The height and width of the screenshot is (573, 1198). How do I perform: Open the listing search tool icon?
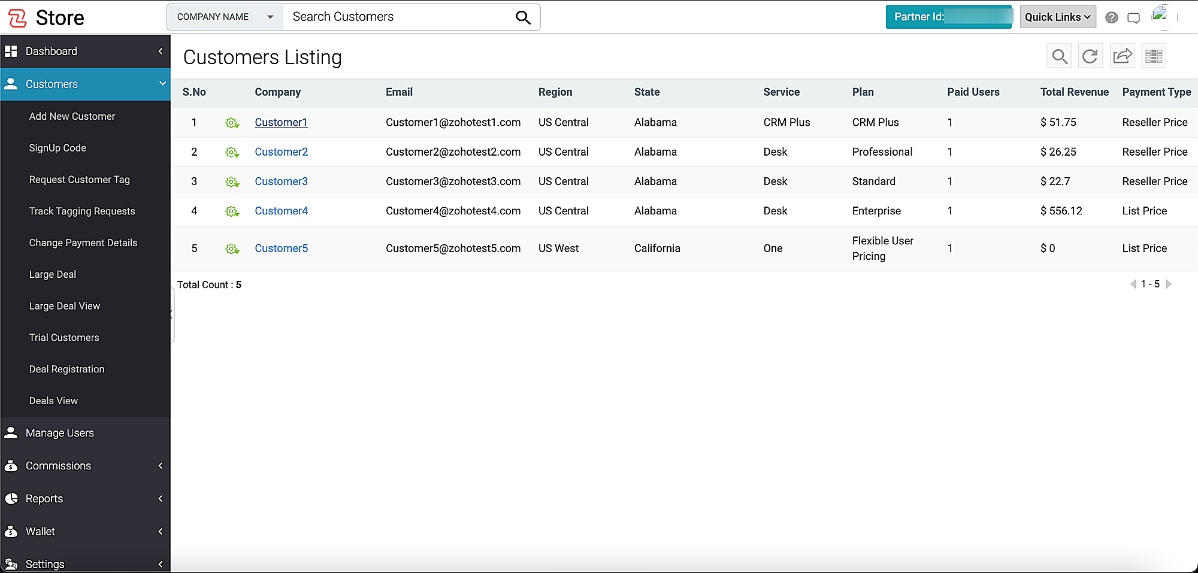click(x=1060, y=56)
